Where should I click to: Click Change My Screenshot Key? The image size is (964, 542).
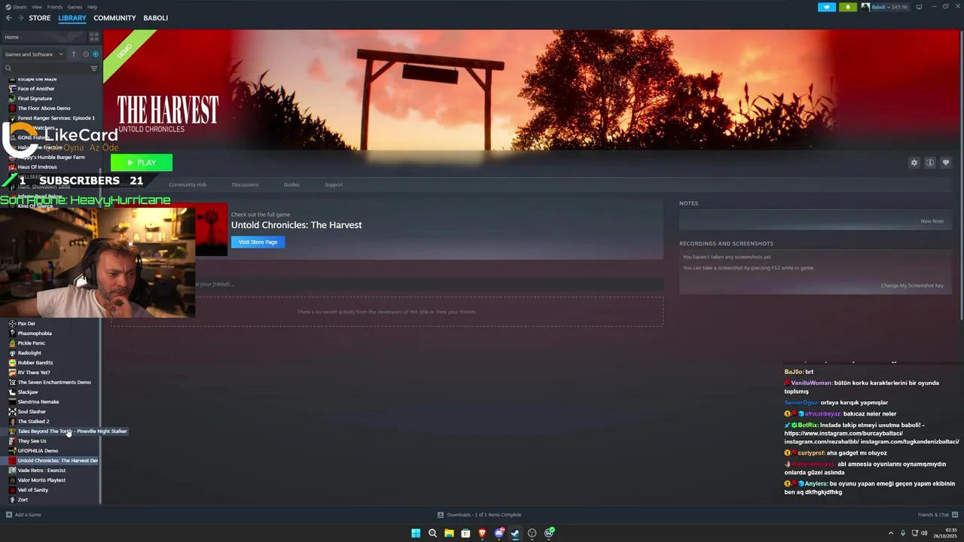click(912, 285)
